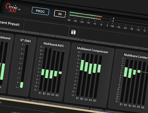Click Multiband Limiter B4 meter bar
Image resolution: width=148 pixels, height=113 pixels.
coord(138,82)
